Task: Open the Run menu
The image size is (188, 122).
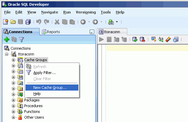Action: [67, 12]
